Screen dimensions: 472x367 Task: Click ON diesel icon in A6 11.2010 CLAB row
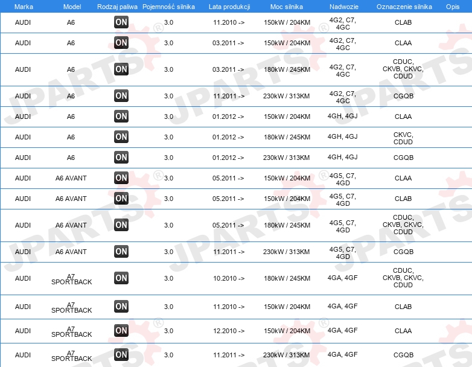(x=121, y=22)
